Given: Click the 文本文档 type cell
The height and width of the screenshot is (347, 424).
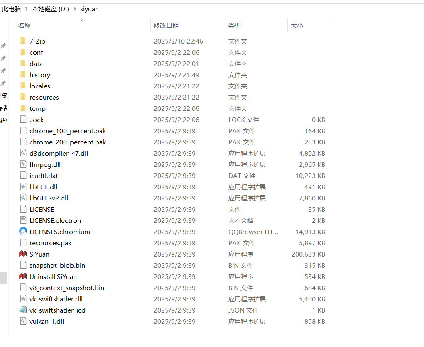Looking at the screenshot, I should tap(241, 220).
